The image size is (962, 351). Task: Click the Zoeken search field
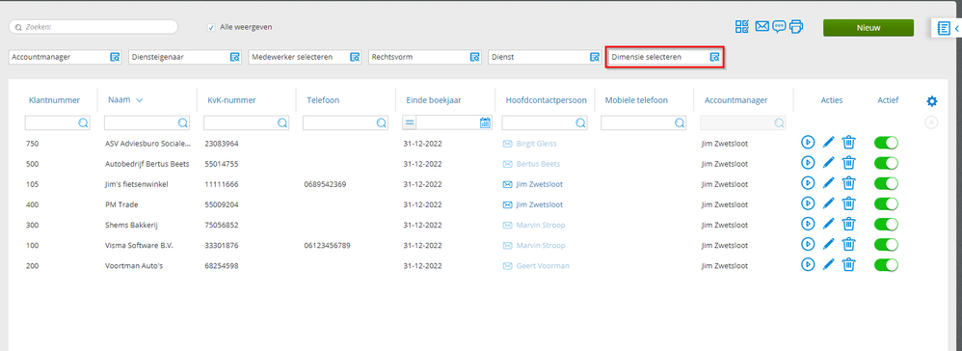(94, 27)
